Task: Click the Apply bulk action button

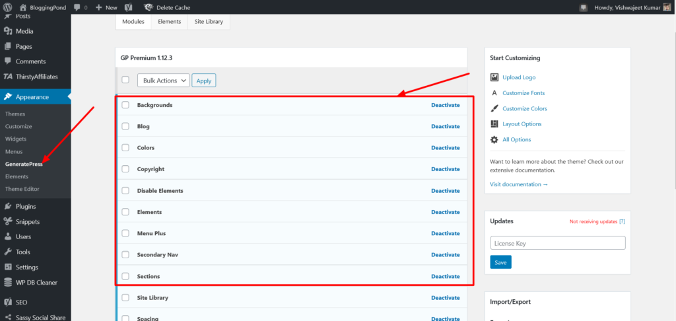Action: tap(204, 81)
